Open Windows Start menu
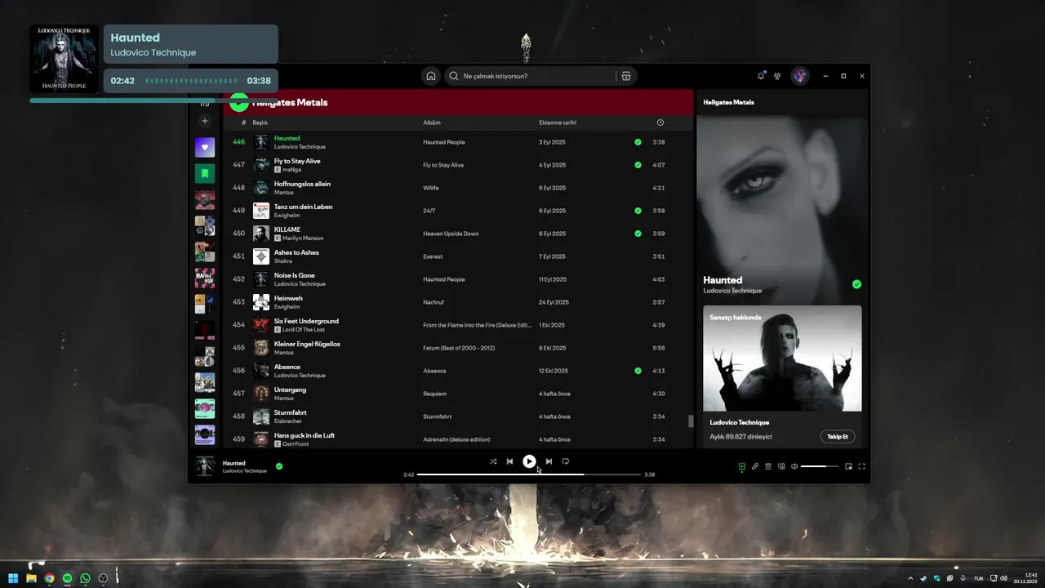Screen dimensions: 1045x588 tap(13, 578)
